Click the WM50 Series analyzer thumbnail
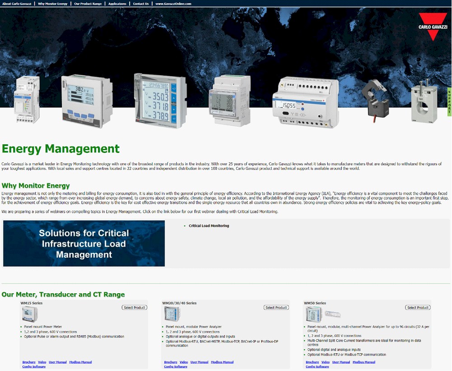Image resolution: width=452 pixels, height=371 pixels. 313,314
